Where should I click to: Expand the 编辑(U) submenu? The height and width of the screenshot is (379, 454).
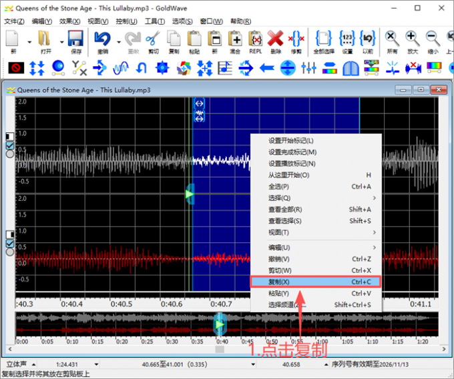pos(316,248)
